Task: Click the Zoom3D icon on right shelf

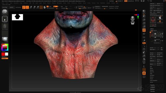Action: point(144,56)
